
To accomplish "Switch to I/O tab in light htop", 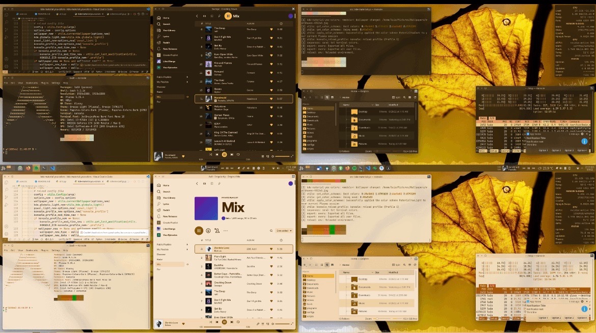I will click(x=492, y=286).
